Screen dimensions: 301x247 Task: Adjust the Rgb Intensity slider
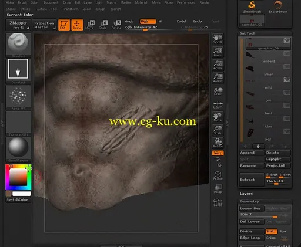click(x=145, y=28)
